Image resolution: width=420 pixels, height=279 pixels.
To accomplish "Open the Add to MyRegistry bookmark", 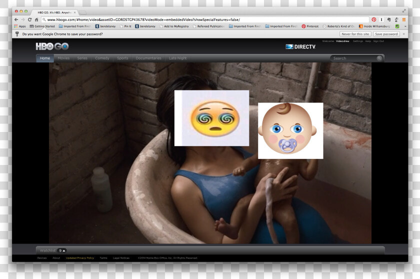I will pos(174,26).
